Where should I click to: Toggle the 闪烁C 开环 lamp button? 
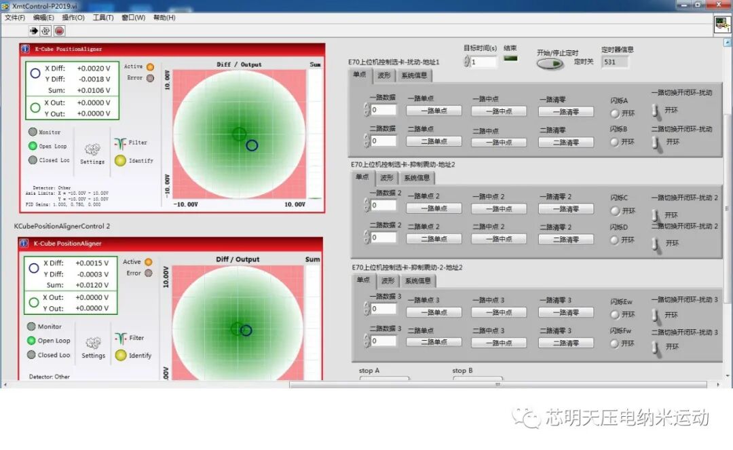(x=615, y=211)
